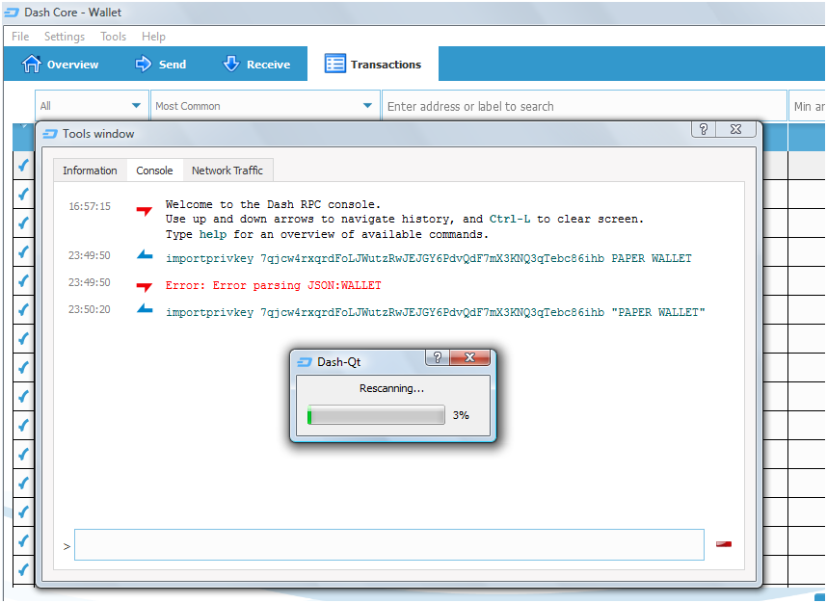Focus the console command input field

pyautogui.click(x=389, y=545)
